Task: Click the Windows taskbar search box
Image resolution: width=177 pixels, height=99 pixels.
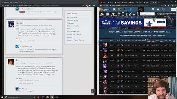Action: [x=20, y=97]
